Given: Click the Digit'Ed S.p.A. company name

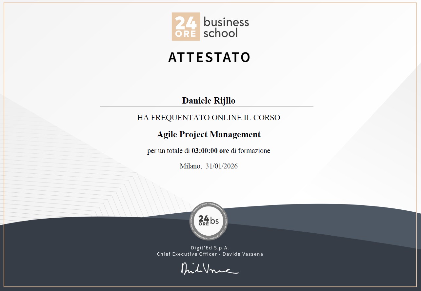Looking at the screenshot, I should click(210, 248).
